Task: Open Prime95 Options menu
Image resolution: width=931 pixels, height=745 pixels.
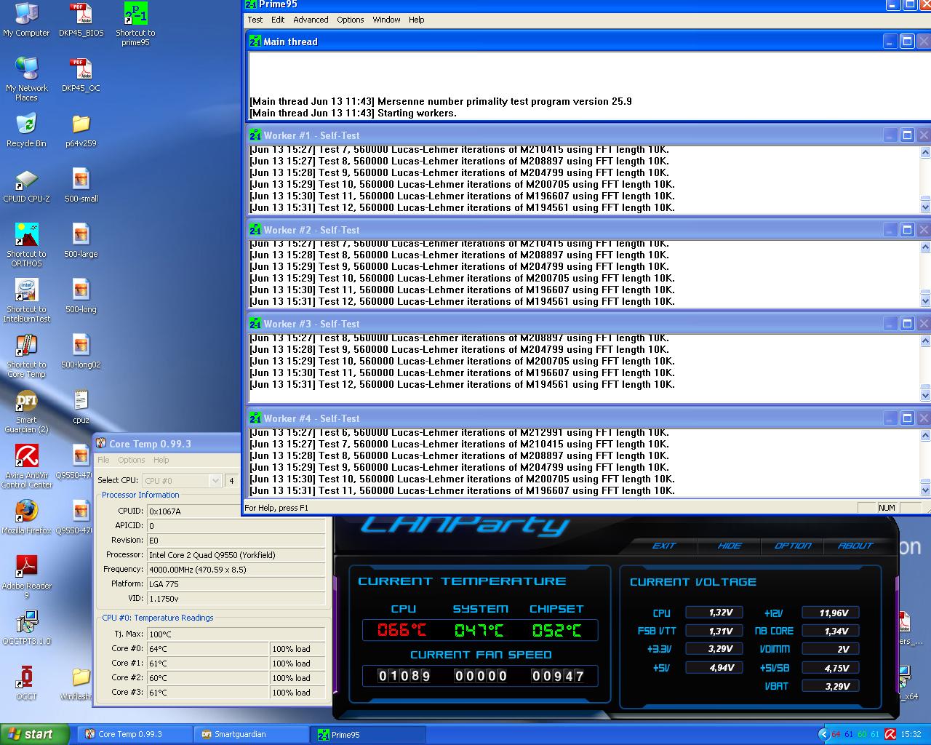Action: click(350, 20)
